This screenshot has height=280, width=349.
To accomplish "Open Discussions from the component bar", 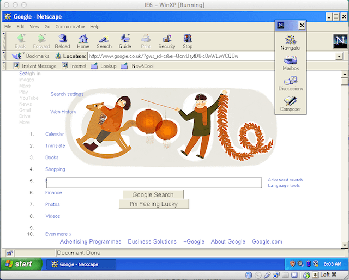I will [291, 84].
